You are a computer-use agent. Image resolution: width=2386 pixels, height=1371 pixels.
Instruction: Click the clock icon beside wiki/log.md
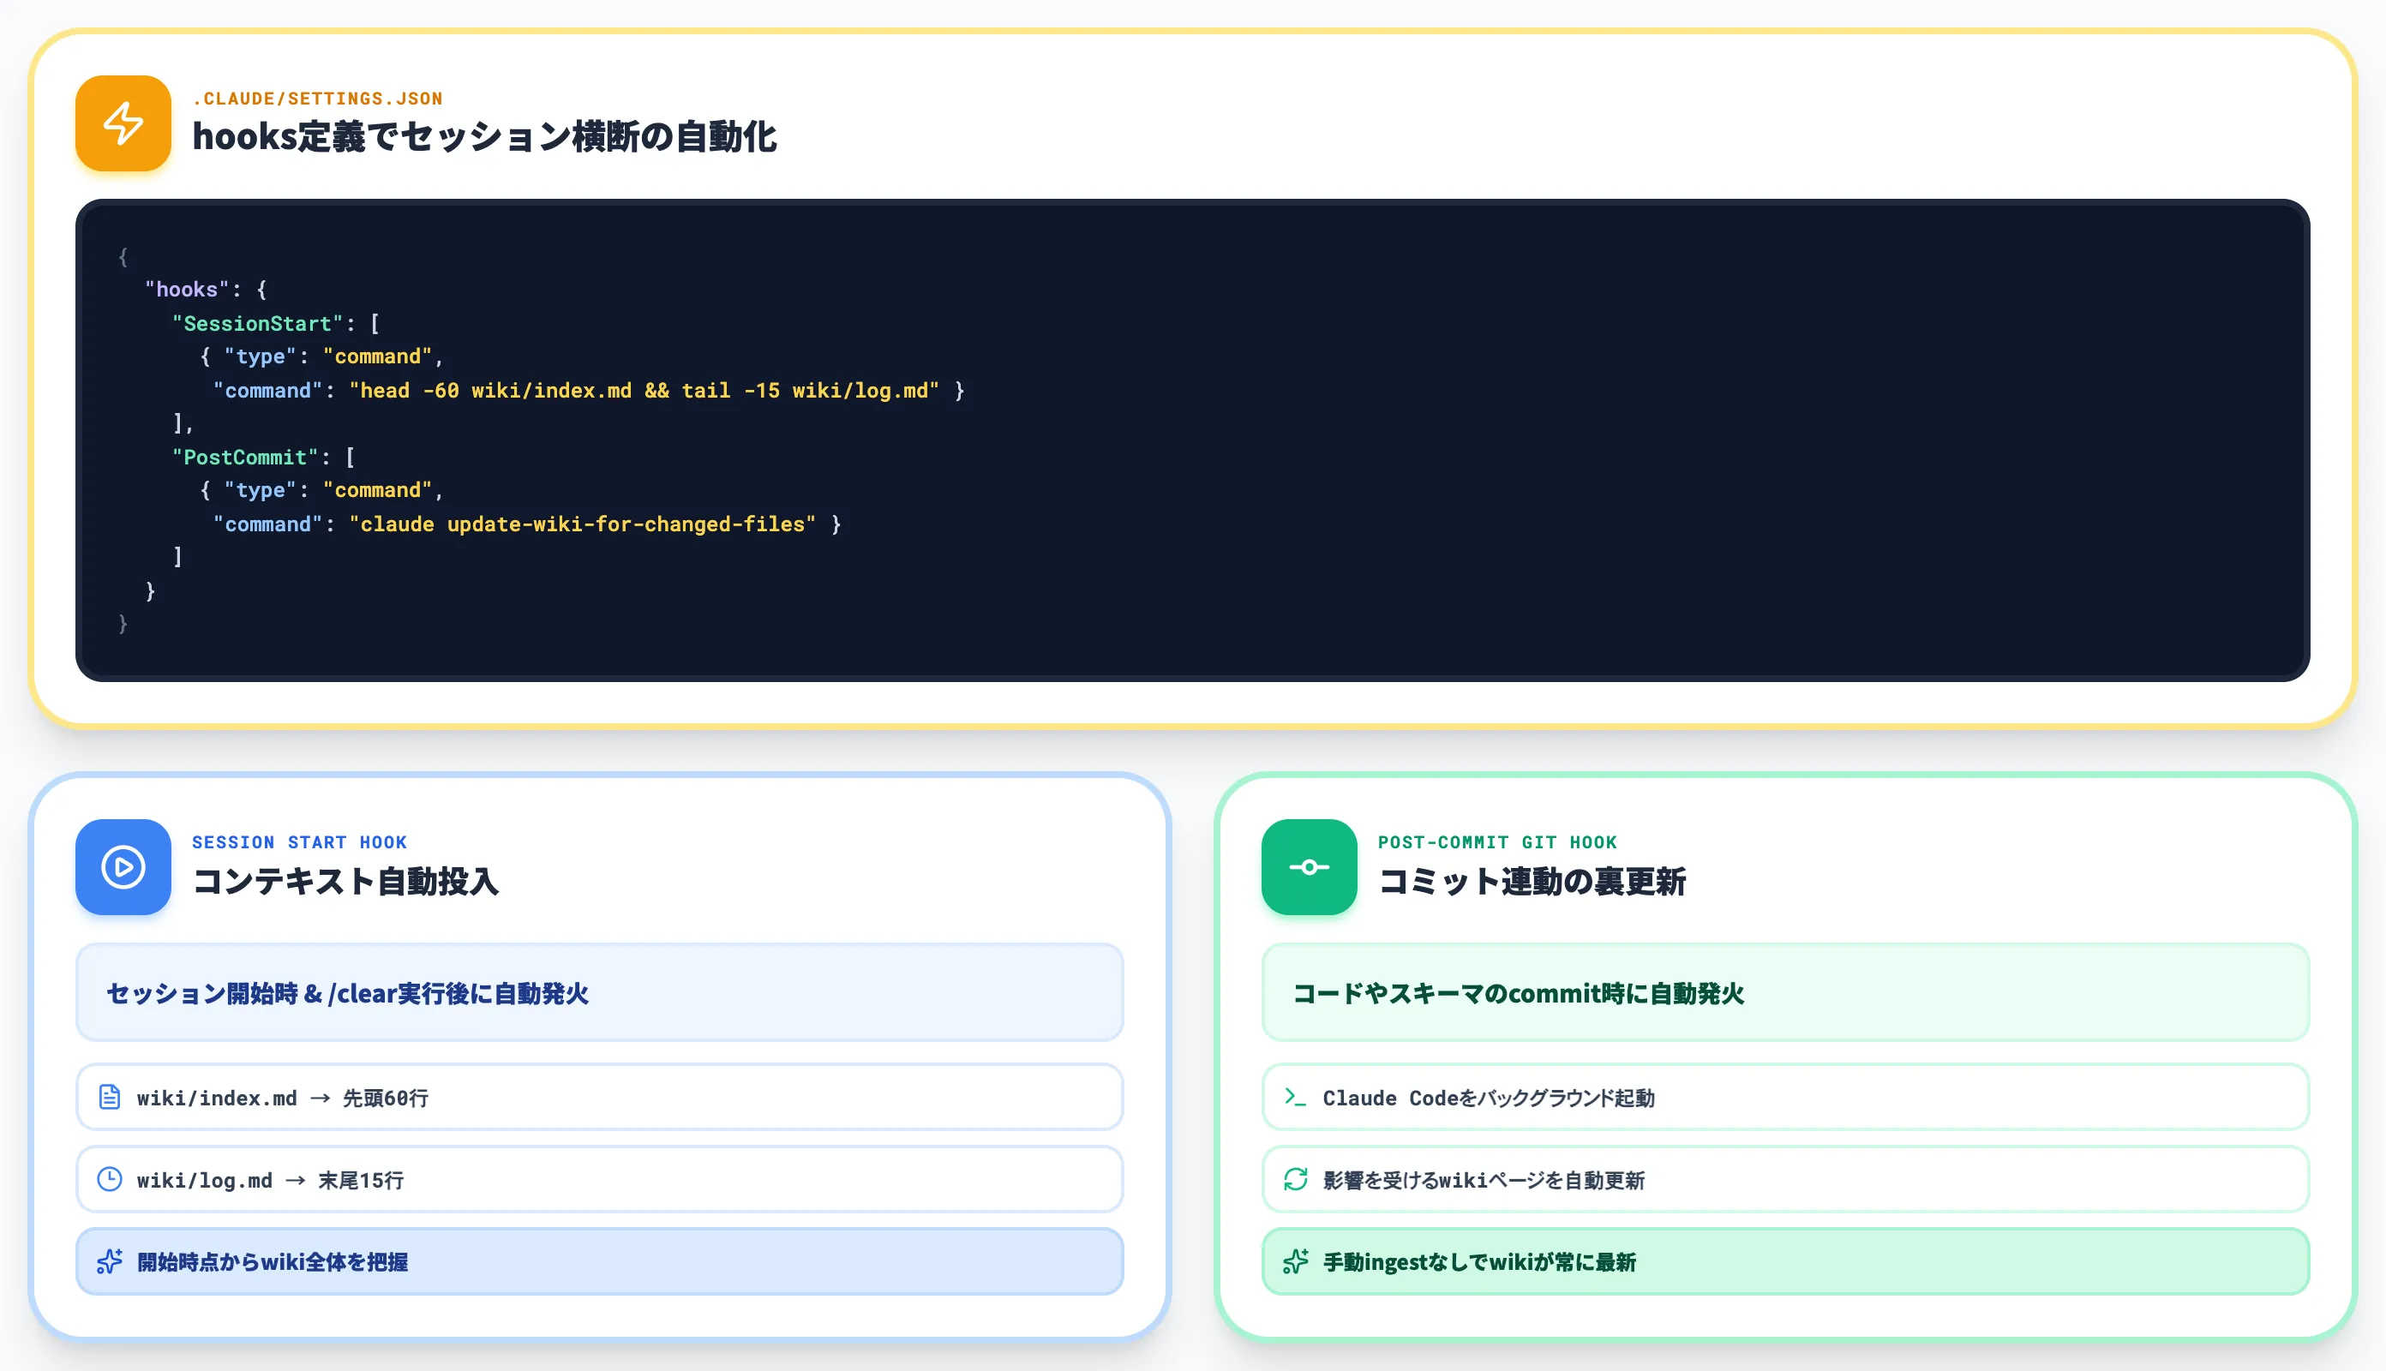coord(109,1179)
